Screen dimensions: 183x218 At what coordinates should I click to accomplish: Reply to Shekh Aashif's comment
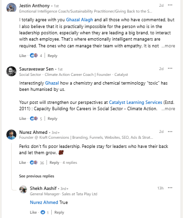59,212
